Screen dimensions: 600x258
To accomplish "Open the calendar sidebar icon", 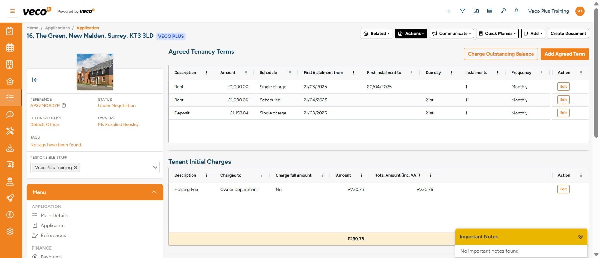I will (10, 48).
